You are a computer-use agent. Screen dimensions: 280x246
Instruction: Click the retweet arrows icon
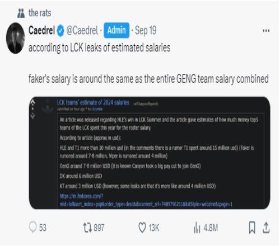pos(87,228)
